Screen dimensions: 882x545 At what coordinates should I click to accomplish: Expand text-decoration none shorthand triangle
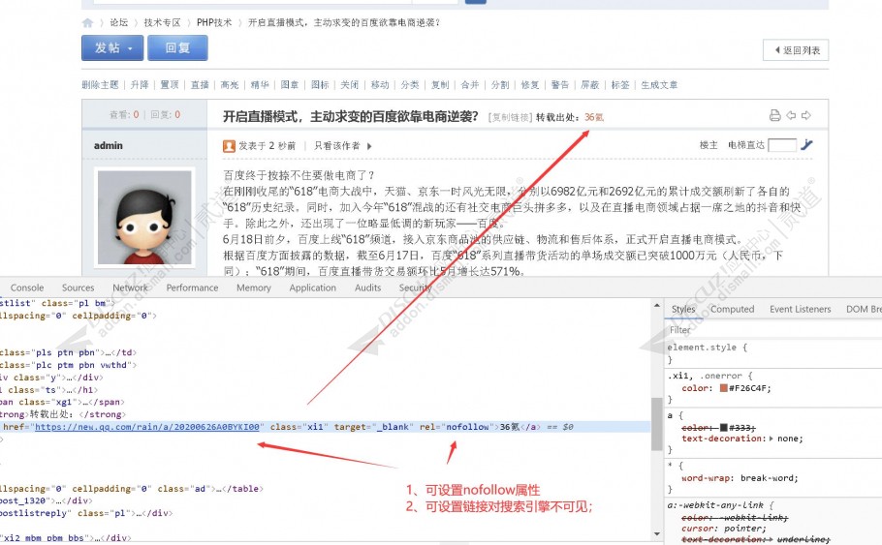[x=772, y=439]
